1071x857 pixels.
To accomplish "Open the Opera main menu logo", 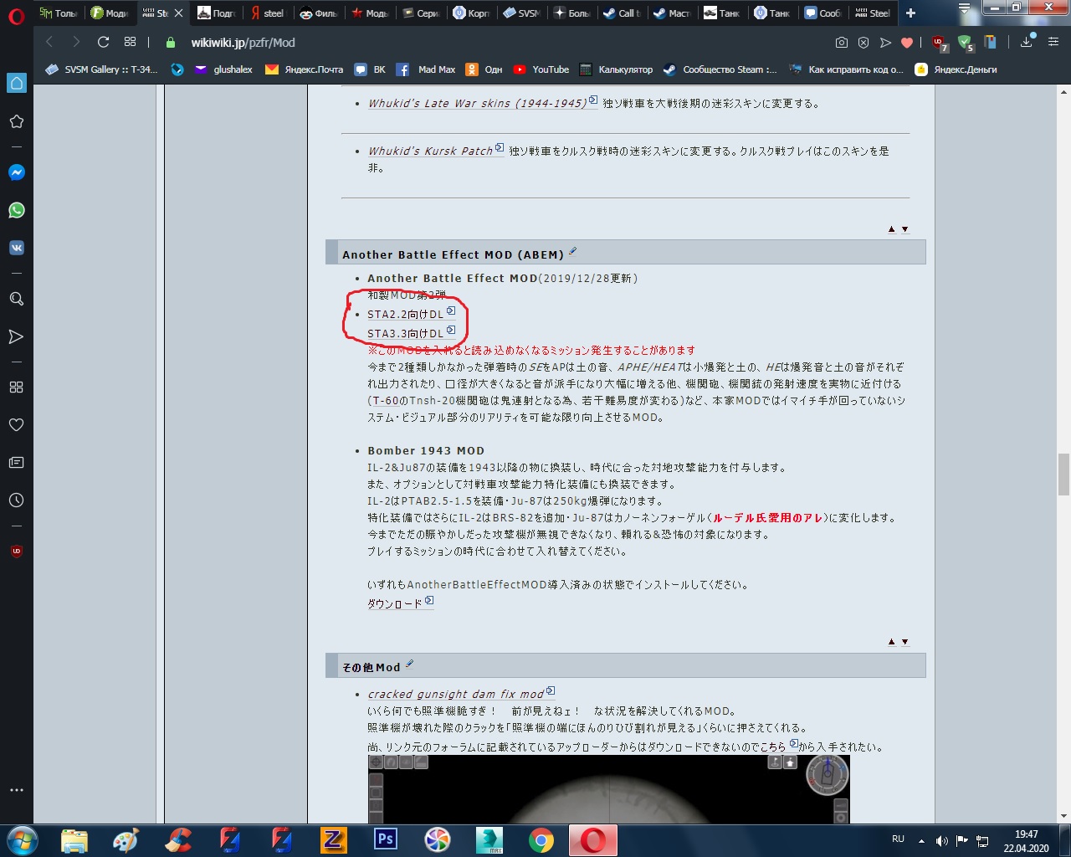I will [x=16, y=15].
